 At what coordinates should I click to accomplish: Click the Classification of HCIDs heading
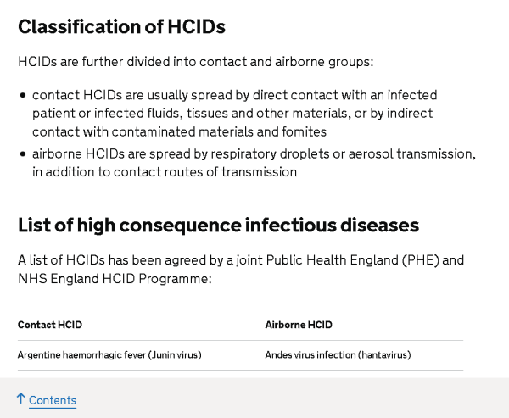121,26
